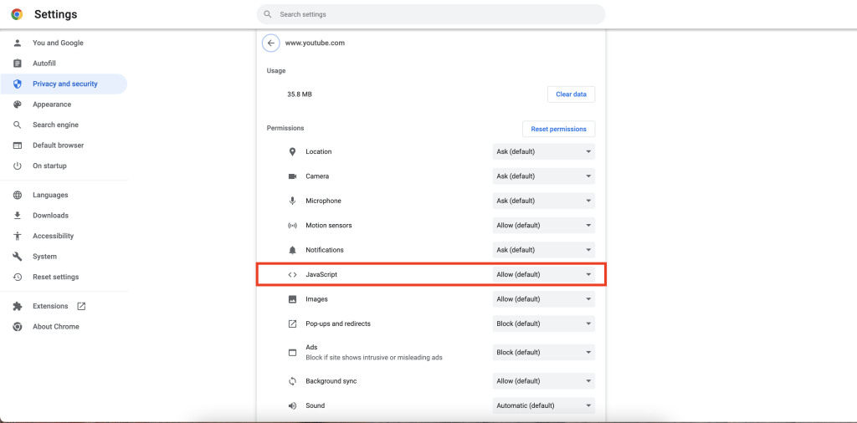Click the Chrome logo icon

17,14
